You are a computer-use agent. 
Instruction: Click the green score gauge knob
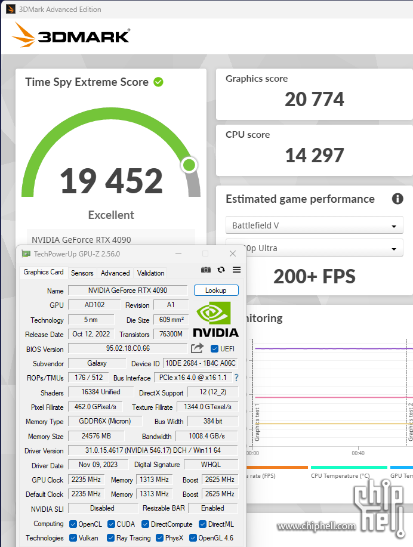pyautogui.click(x=189, y=165)
